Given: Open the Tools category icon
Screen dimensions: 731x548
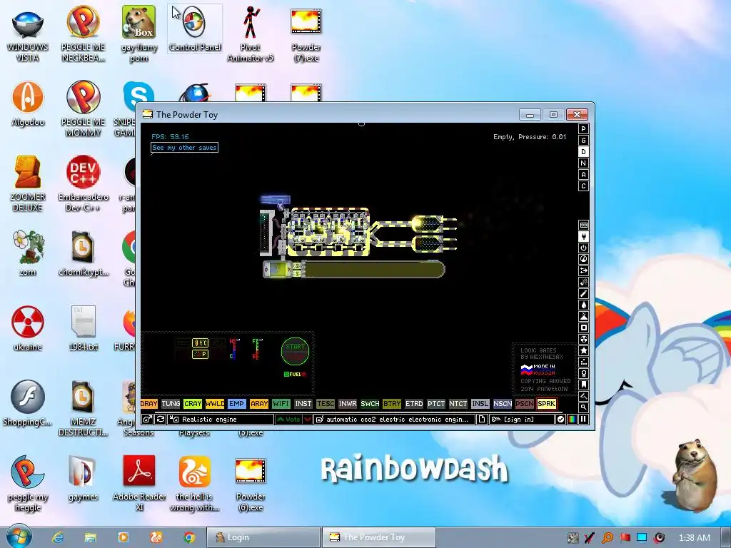Looking at the screenshot, I should [583, 373].
